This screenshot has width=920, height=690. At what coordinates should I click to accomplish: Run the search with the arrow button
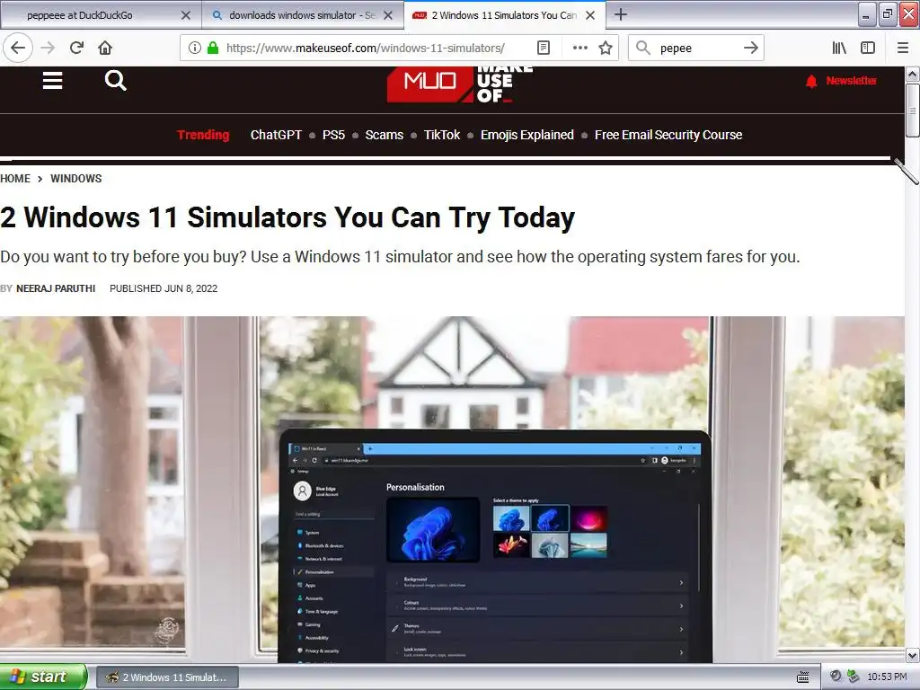click(750, 49)
